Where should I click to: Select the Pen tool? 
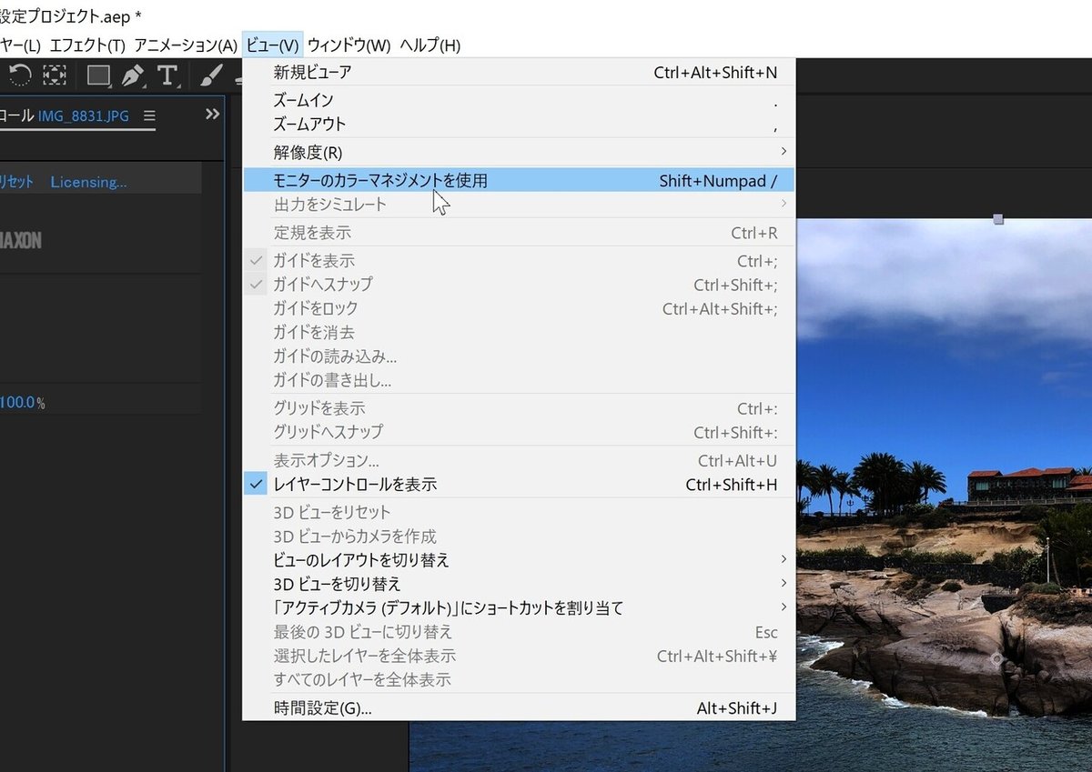point(134,75)
